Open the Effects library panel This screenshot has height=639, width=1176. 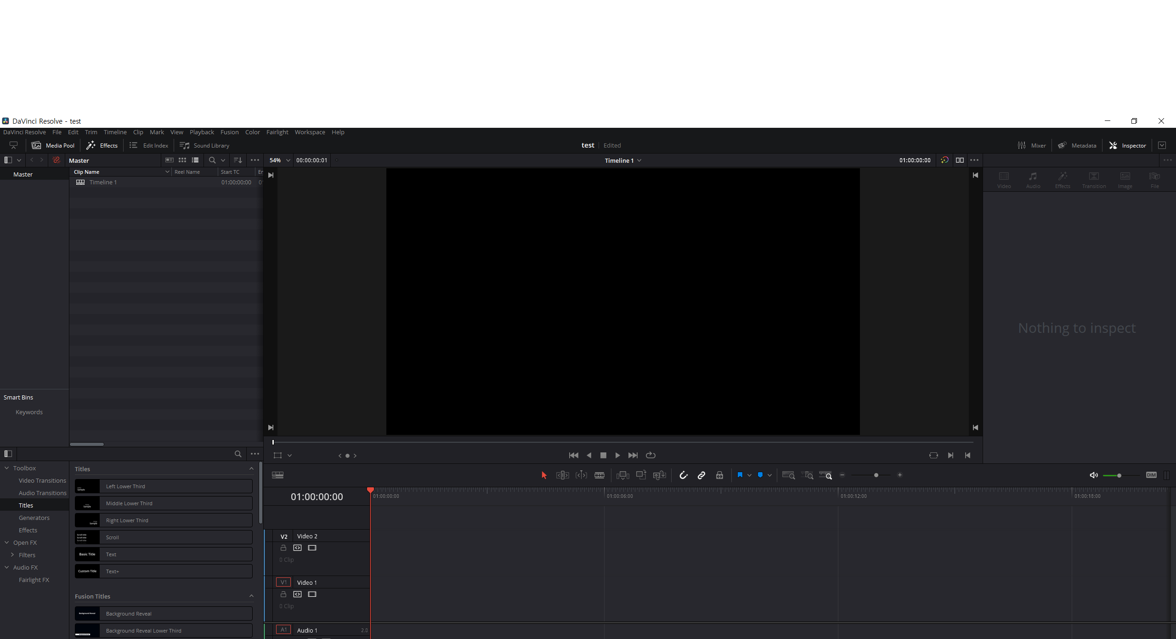[x=102, y=145]
